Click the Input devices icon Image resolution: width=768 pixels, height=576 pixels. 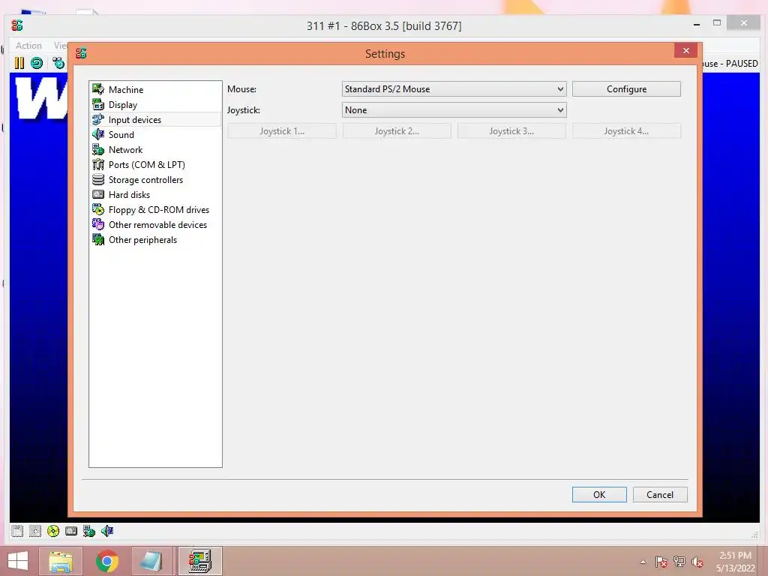pos(98,119)
